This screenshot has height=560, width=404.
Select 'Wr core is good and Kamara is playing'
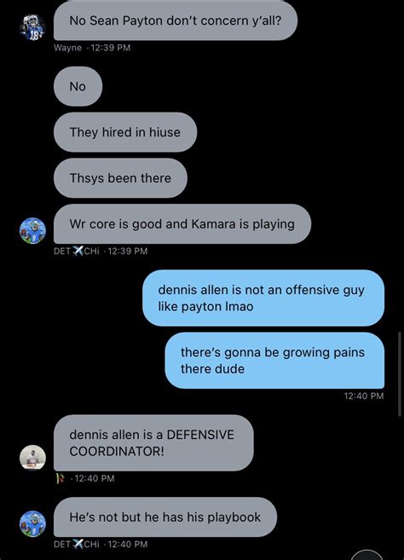tap(182, 224)
